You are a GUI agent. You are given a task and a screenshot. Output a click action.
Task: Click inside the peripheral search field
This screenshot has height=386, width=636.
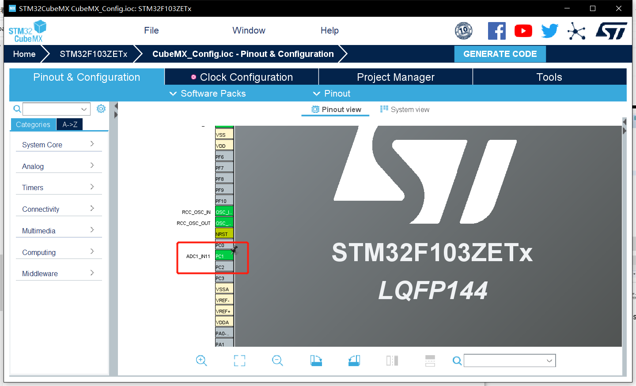coord(53,109)
